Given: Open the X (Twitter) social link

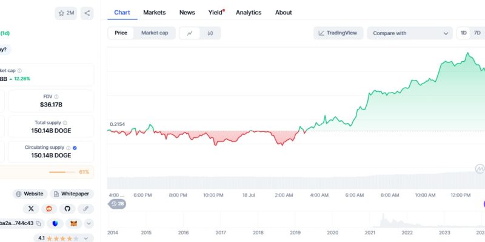Looking at the screenshot, I should [x=31, y=209].
